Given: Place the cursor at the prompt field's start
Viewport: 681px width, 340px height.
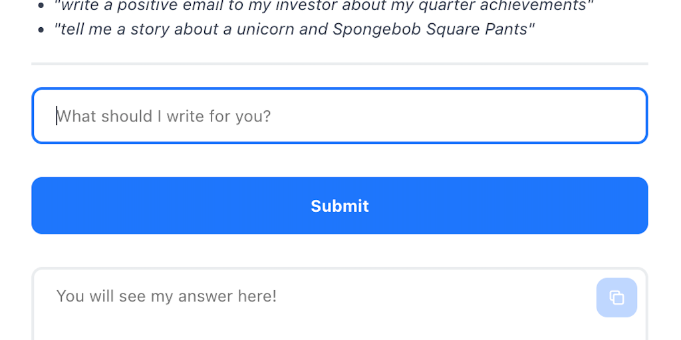Looking at the screenshot, I should 57,116.
